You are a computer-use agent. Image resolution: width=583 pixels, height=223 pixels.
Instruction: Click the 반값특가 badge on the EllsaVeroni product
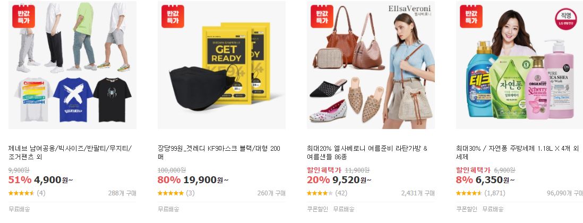(322, 16)
